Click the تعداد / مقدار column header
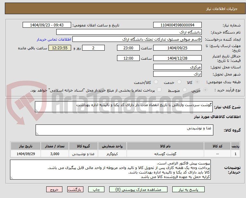 point(55,146)
